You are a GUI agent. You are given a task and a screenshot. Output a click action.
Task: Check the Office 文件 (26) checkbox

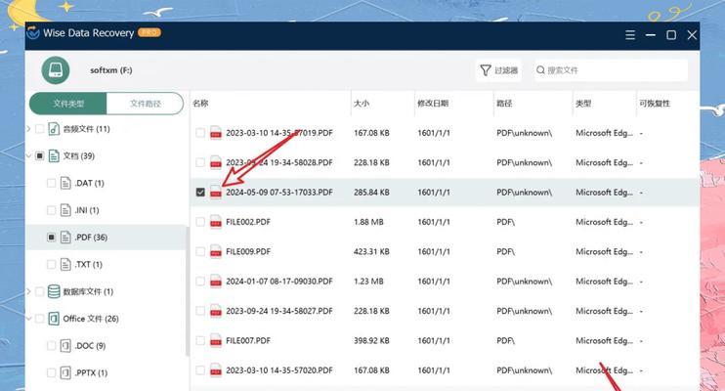[40, 319]
